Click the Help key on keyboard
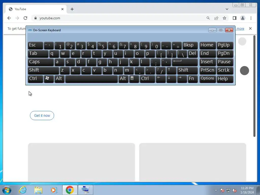 [225, 79]
